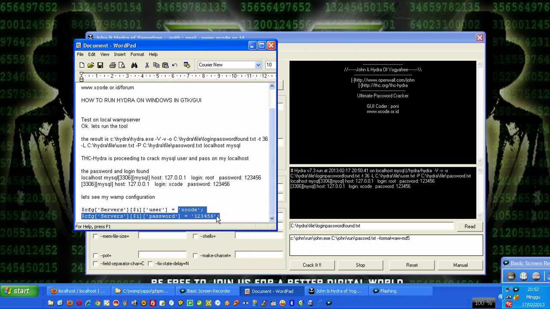Click the Bluetooth icon in quick launch bar
Screen dimensions: 550x309
pyautogui.click(x=291, y=303)
